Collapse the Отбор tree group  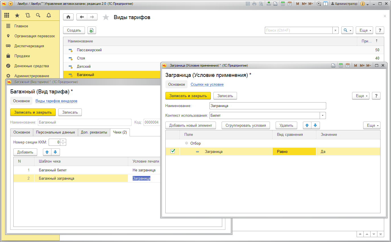186,143
